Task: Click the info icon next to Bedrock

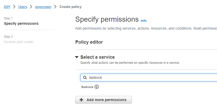Action: pyautogui.click(x=97, y=87)
